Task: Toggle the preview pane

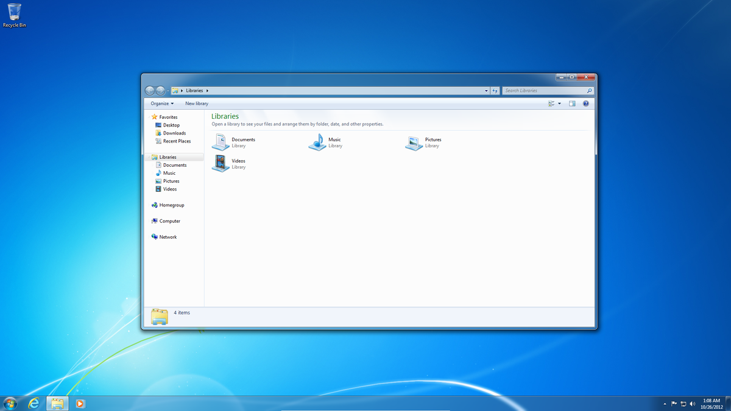Action: coord(572,103)
